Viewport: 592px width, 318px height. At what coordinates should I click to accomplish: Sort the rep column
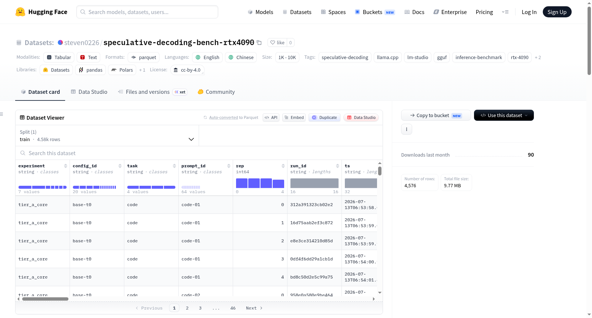click(x=283, y=166)
